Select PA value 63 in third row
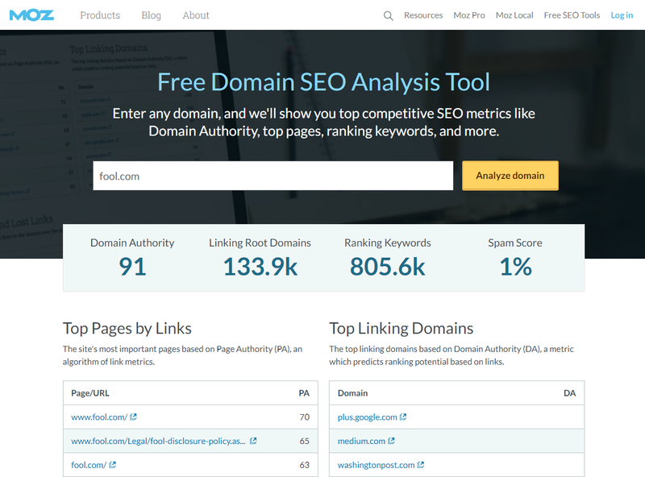Screen dimensions: 645x477 [x=305, y=465]
